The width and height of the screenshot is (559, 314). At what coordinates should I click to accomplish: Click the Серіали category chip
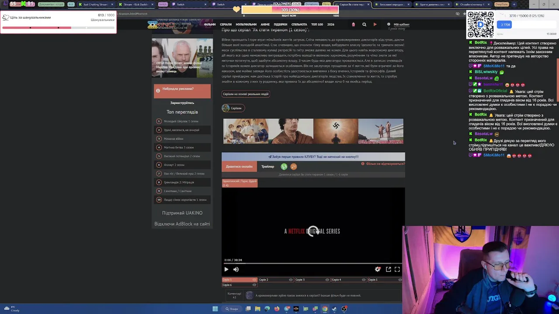point(233,108)
